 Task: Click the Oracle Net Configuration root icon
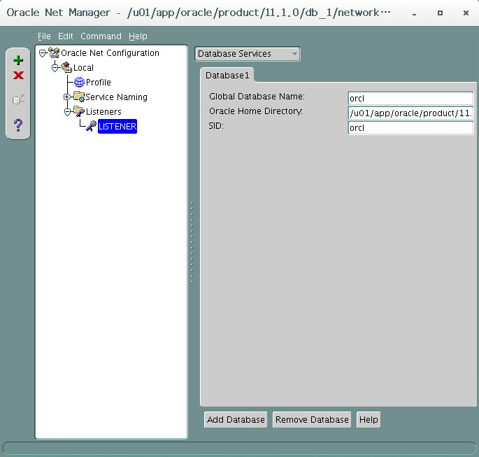click(x=54, y=52)
